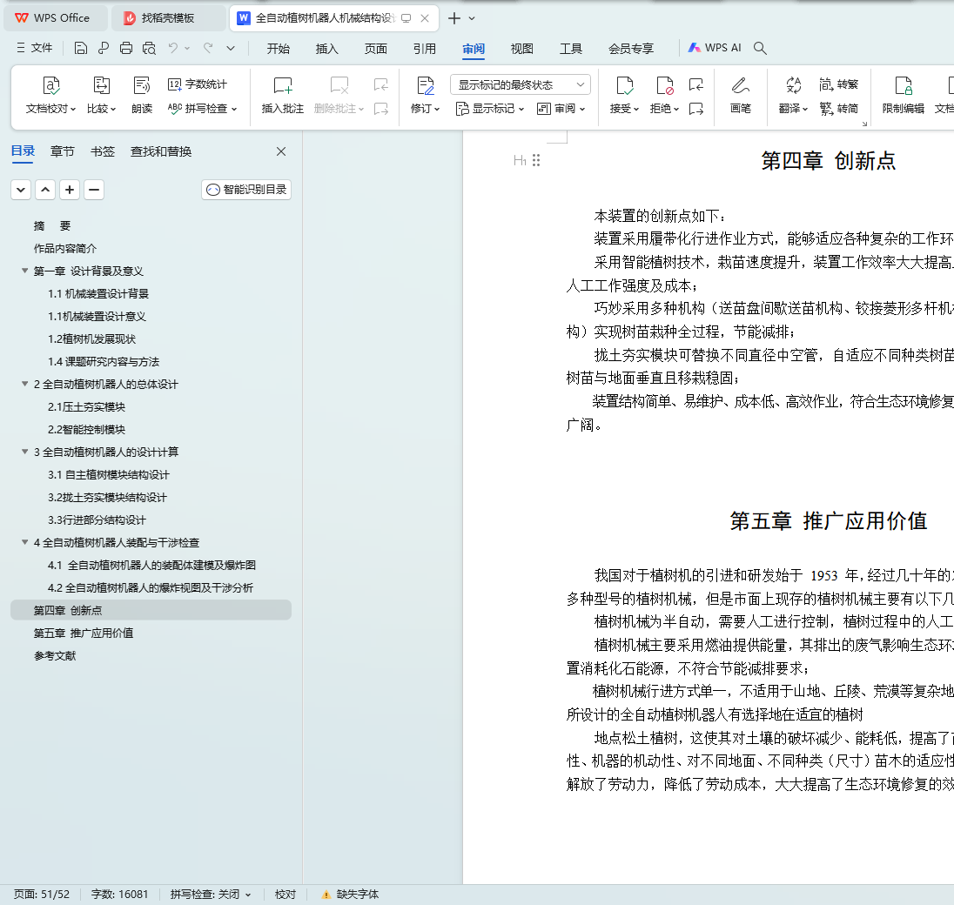Click the H1 heading drag handle
The image size is (954, 905).
click(x=536, y=161)
